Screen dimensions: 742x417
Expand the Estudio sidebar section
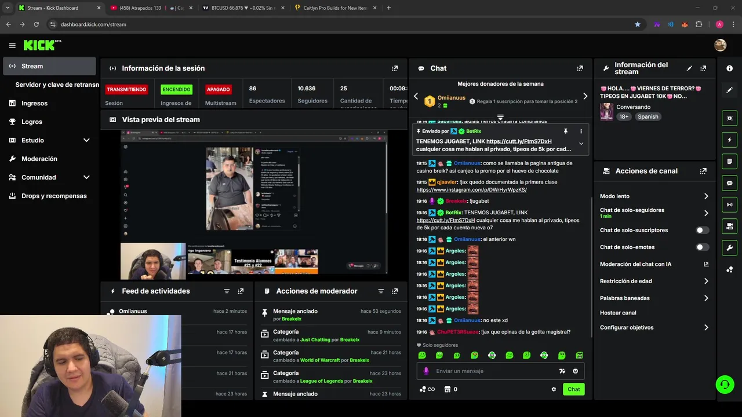click(86, 140)
